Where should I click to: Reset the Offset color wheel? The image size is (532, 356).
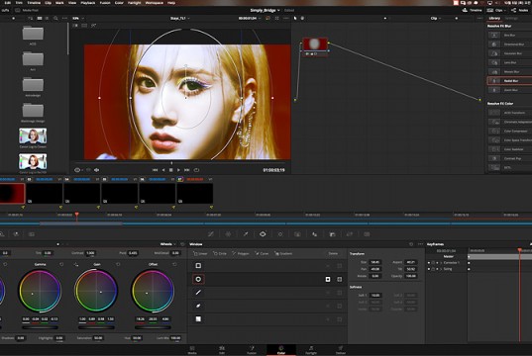click(x=174, y=264)
